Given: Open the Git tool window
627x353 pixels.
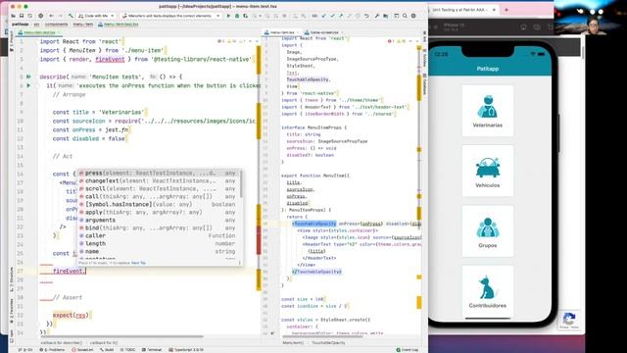Looking at the screenshot, I should pyautogui.click(x=26, y=350).
